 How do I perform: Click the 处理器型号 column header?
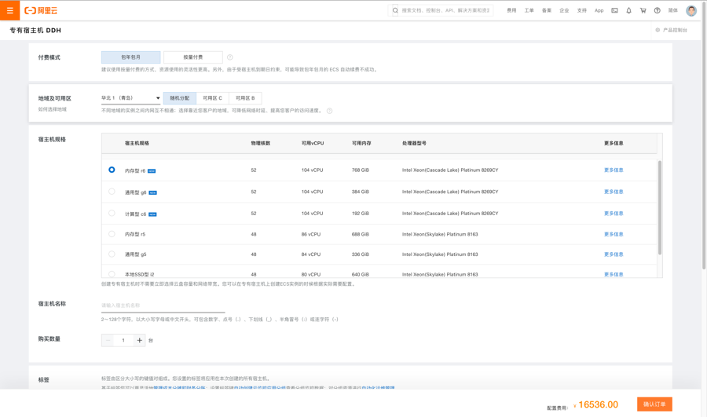414,143
